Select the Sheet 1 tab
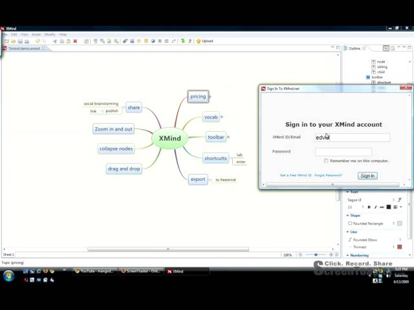Screen dimensions: 414x310 pyautogui.click(x=8, y=254)
